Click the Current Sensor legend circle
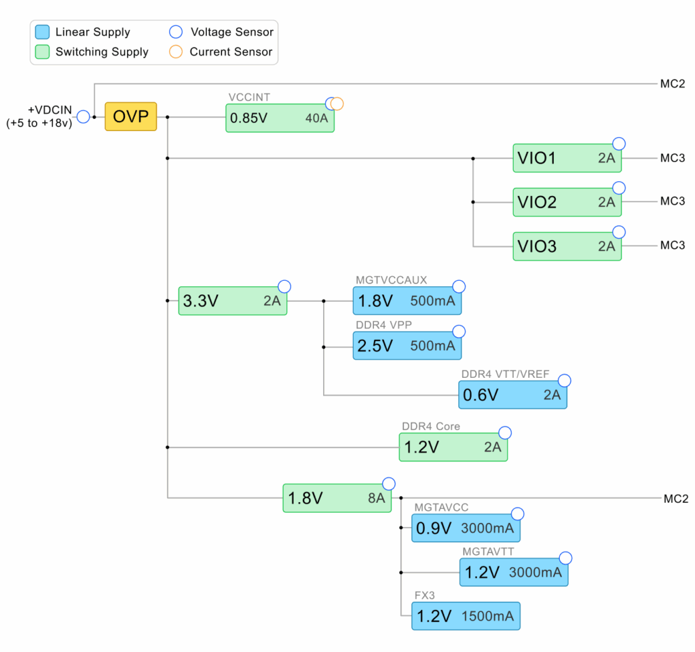 point(176,52)
